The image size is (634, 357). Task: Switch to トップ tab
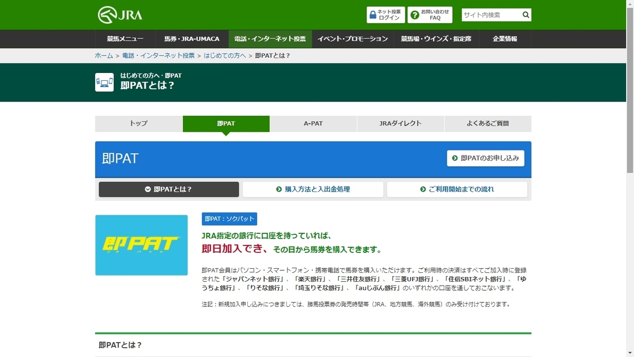[138, 124]
